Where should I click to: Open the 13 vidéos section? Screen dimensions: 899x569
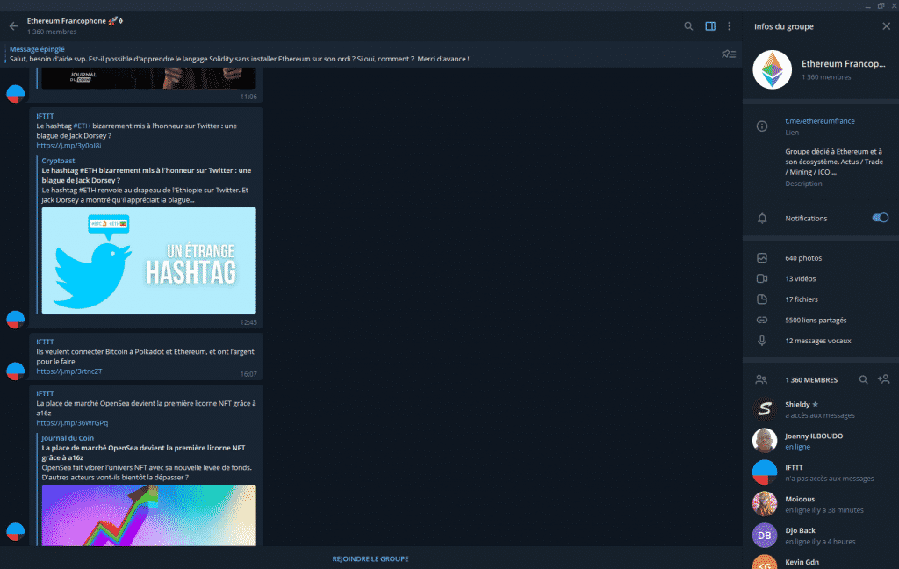[800, 278]
